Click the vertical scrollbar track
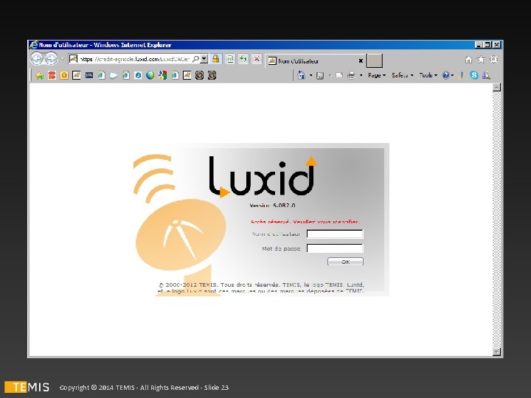The width and height of the screenshot is (531, 398). 496,220
